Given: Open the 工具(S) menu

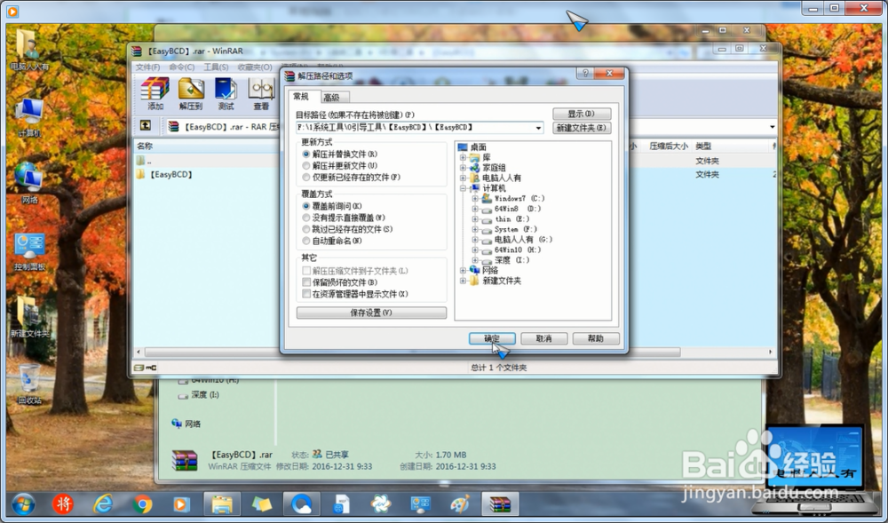Looking at the screenshot, I should click(x=216, y=67).
